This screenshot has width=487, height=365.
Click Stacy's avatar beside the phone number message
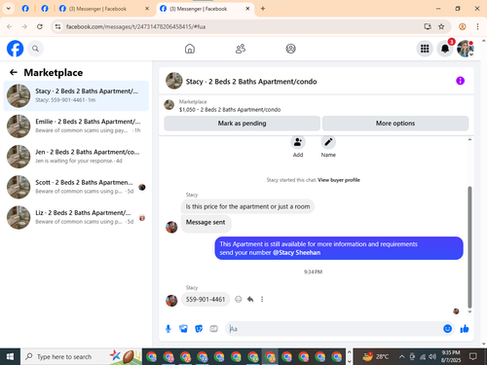point(171,300)
